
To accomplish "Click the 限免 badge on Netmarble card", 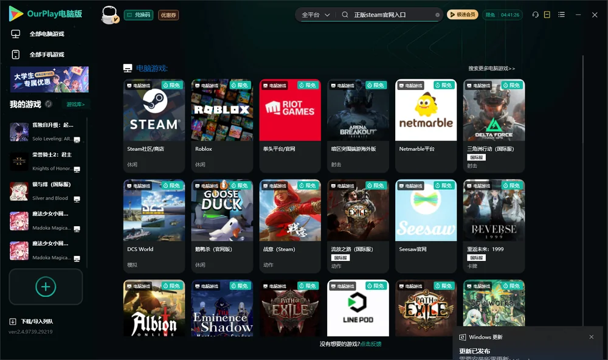I will pos(444,85).
